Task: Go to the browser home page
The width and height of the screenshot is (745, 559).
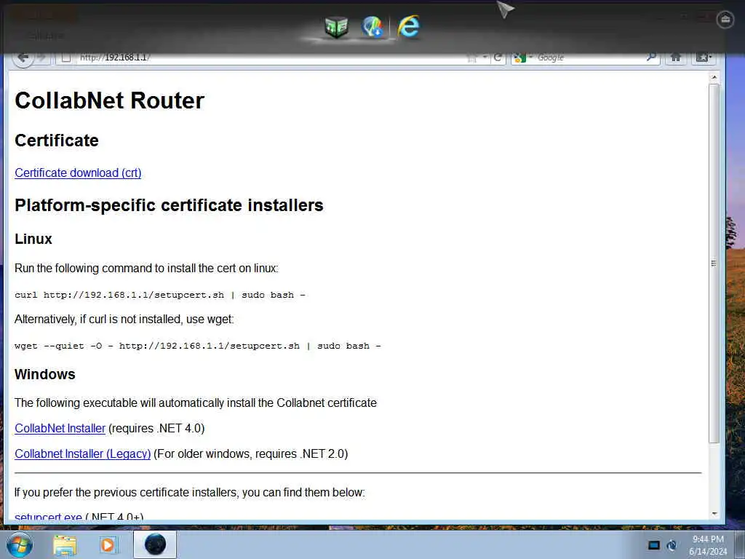Action: click(x=675, y=58)
